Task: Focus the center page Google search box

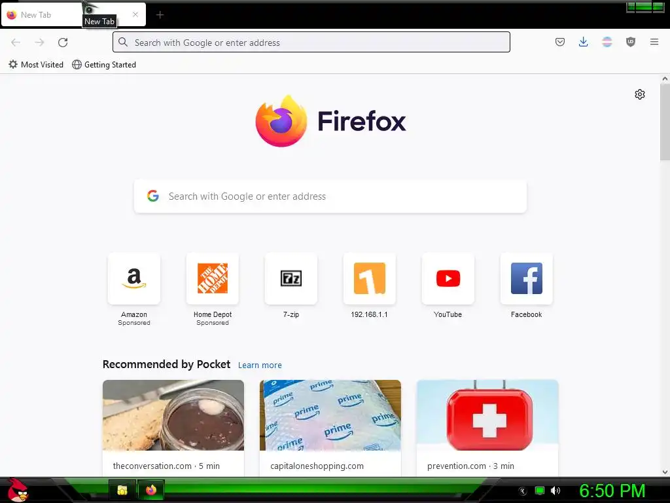Action: pos(330,196)
